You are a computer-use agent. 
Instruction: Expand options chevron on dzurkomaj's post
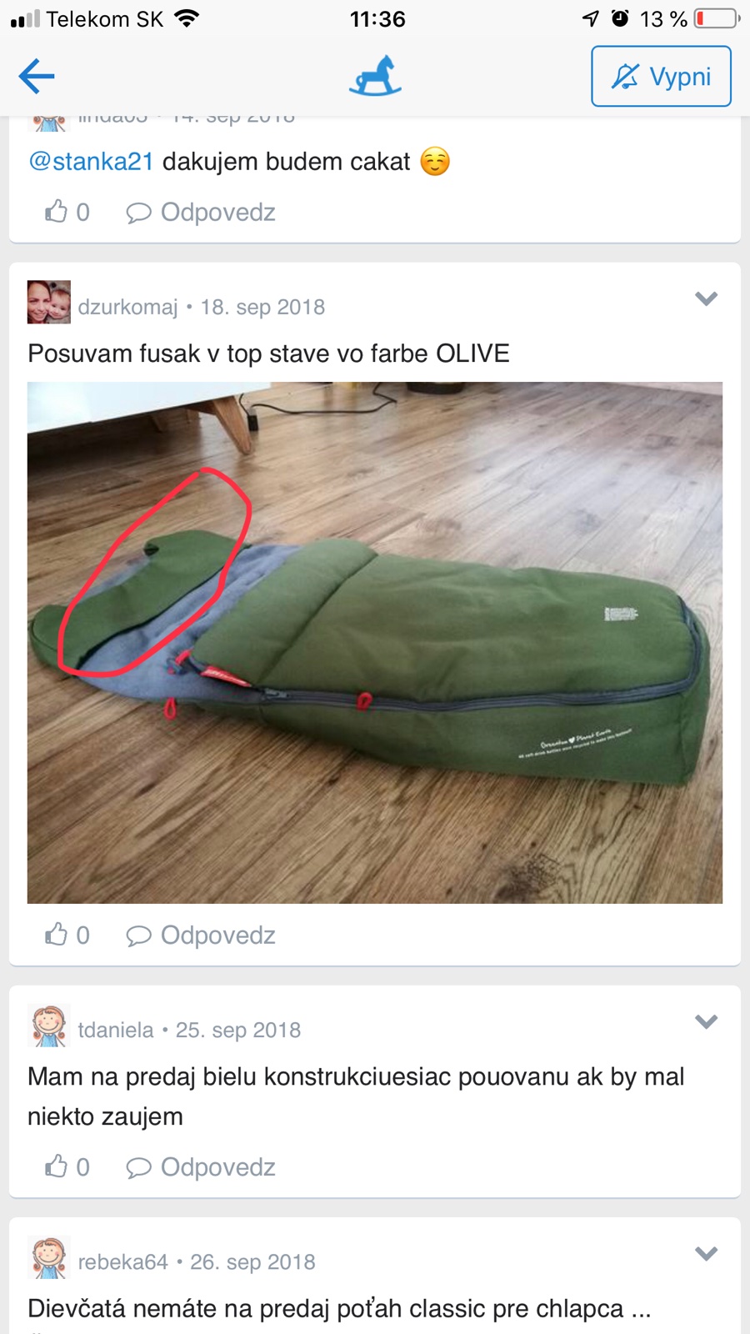[x=706, y=298]
